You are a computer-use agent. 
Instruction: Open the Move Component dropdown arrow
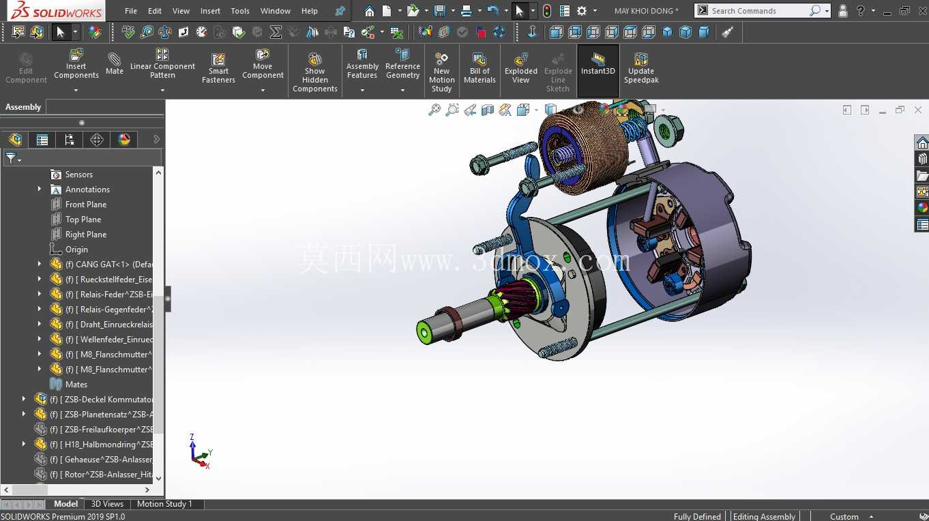tap(263, 90)
